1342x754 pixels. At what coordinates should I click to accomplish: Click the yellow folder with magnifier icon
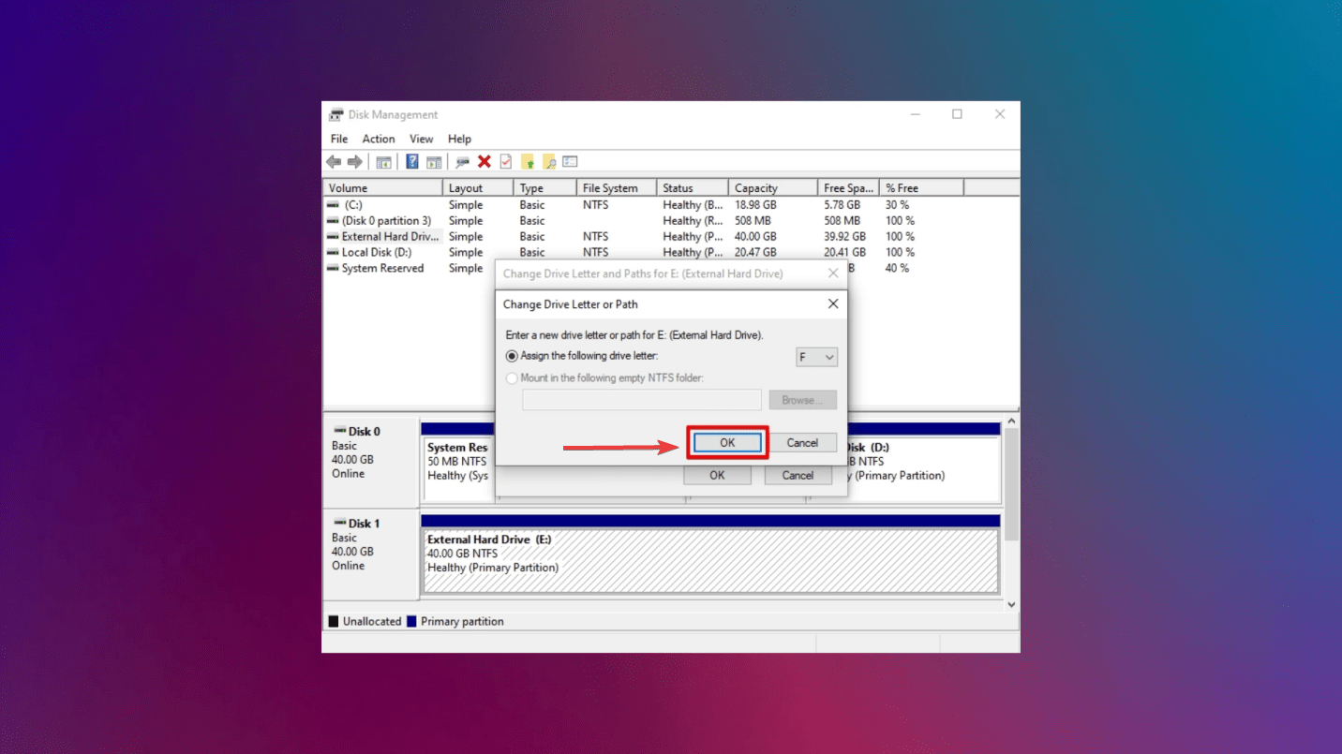(549, 162)
